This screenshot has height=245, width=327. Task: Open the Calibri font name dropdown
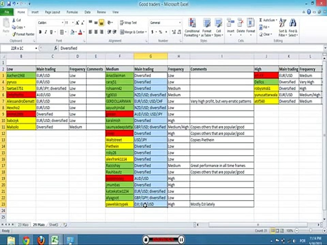(x=62, y=23)
